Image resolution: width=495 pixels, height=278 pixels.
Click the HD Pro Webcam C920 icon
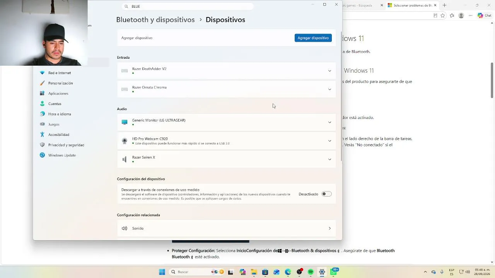coord(125,141)
